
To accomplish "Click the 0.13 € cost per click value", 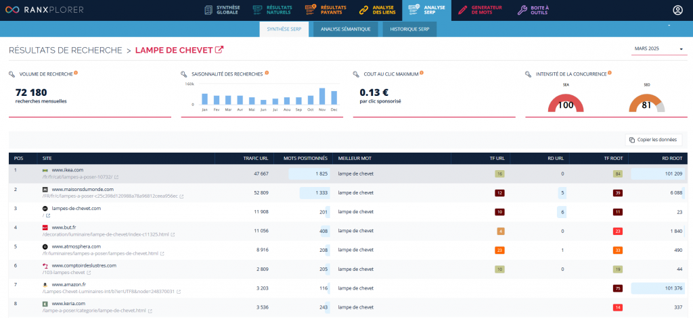I will click(x=374, y=92).
